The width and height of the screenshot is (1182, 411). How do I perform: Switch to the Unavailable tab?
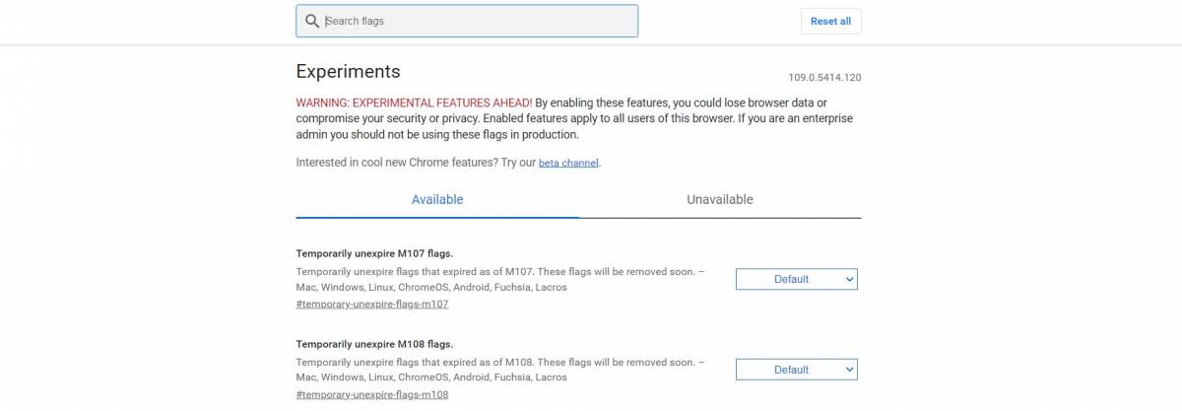tap(719, 199)
